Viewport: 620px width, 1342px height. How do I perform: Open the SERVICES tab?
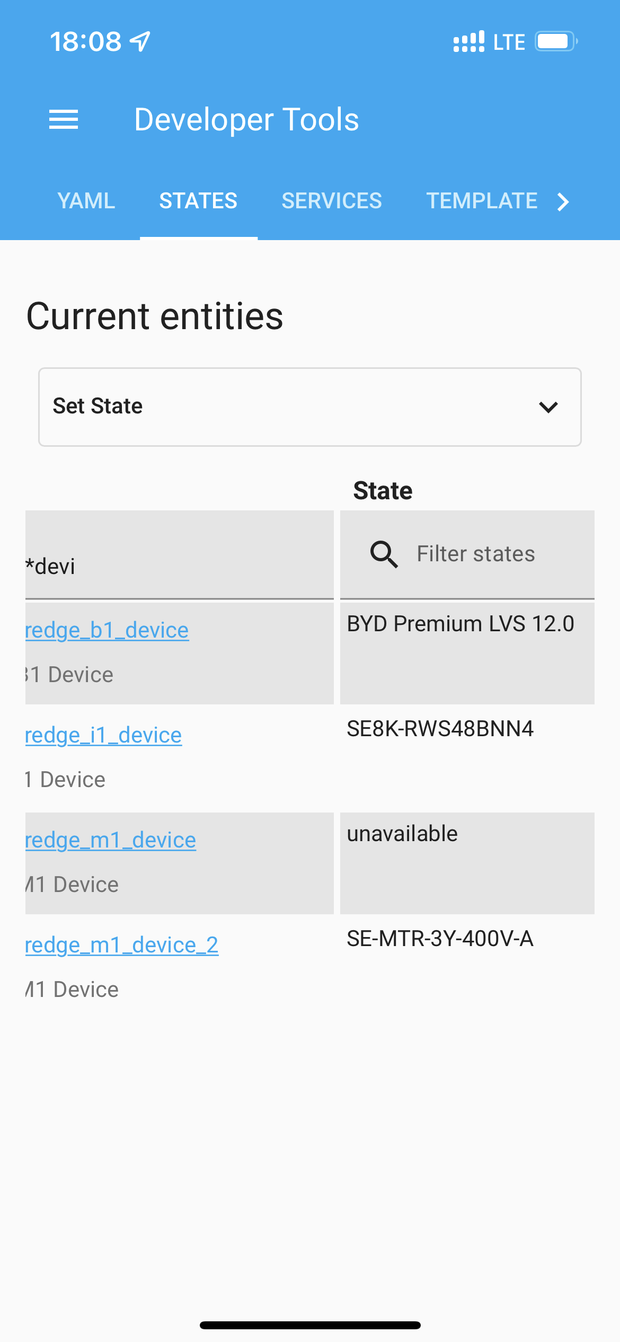click(331, 201)
